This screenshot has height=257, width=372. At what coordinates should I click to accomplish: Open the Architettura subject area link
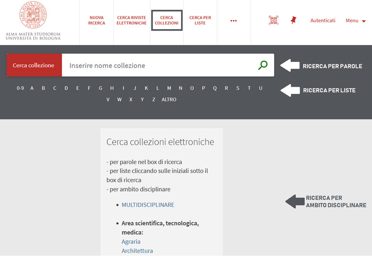point(137,251)
